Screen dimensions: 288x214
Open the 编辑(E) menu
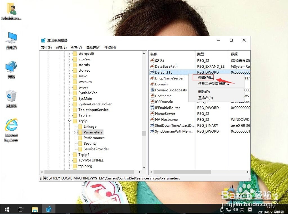coord(61,47)
